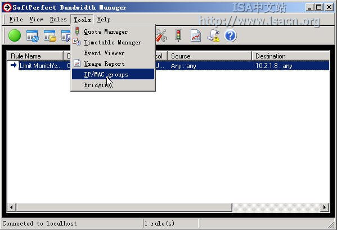Click the table with folder toolbar icon

50,35
